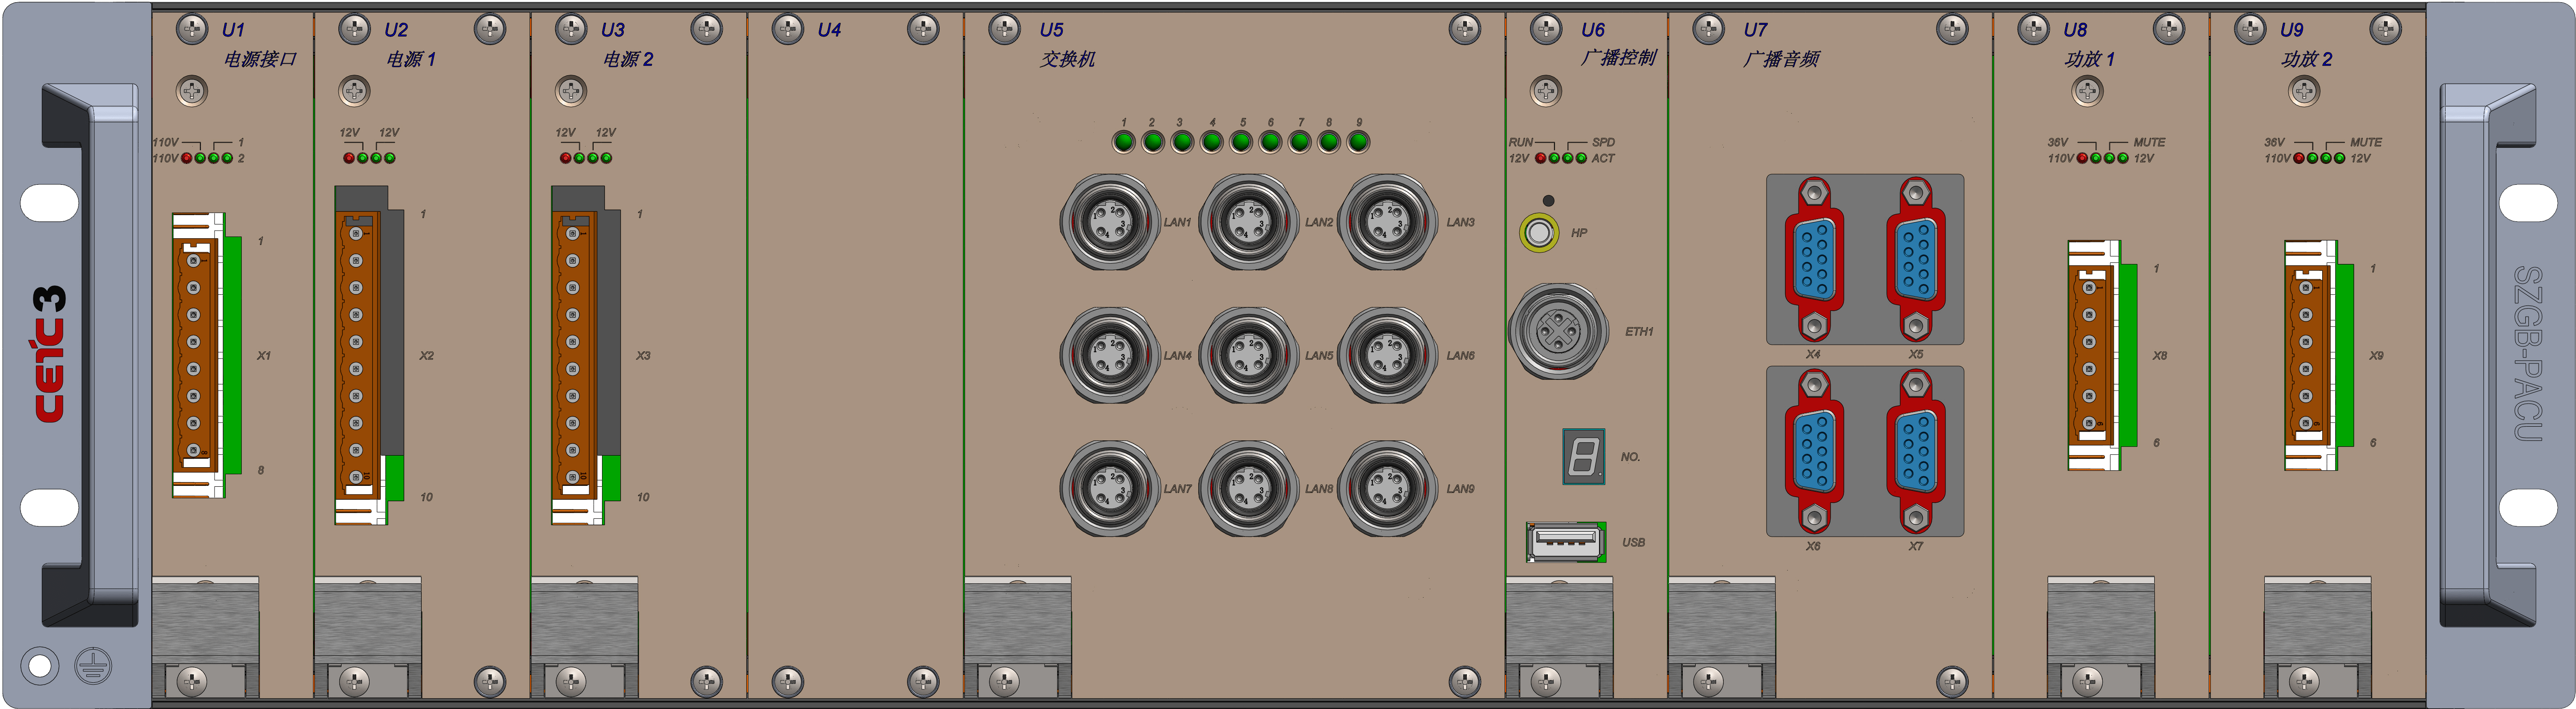Click the red LED on U8 module
The width and height of the screenshot is (2576, 709).
click(x=2082, y=158)
